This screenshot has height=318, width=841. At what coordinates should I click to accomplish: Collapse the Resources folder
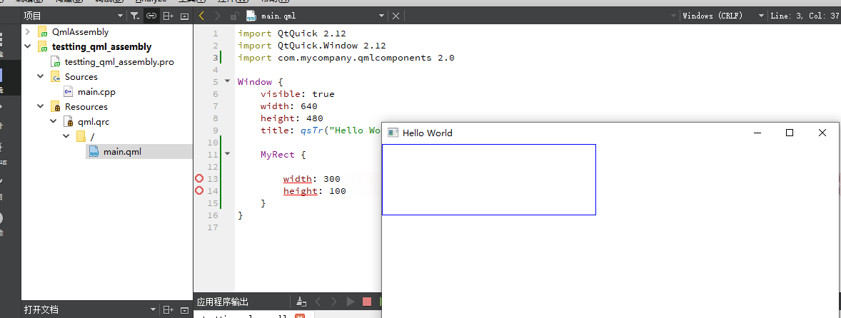click(41, 106)
